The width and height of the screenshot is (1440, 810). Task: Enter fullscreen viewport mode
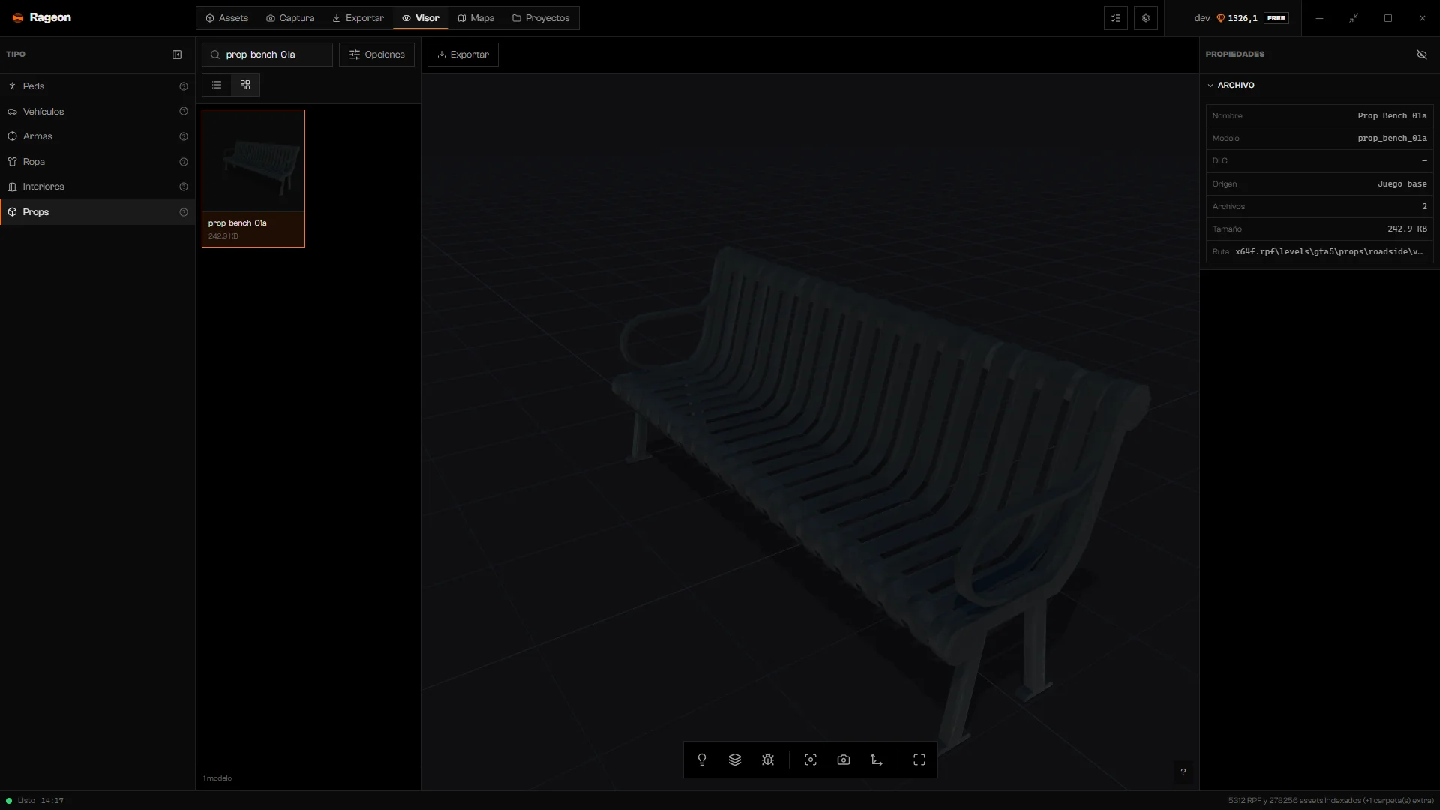tap(919, 760)
